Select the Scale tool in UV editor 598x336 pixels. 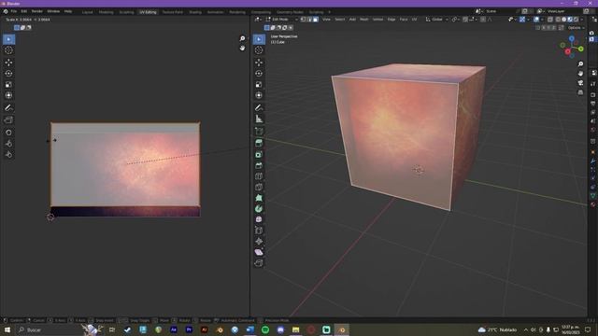pyautogui.click(x=8, y=85)
